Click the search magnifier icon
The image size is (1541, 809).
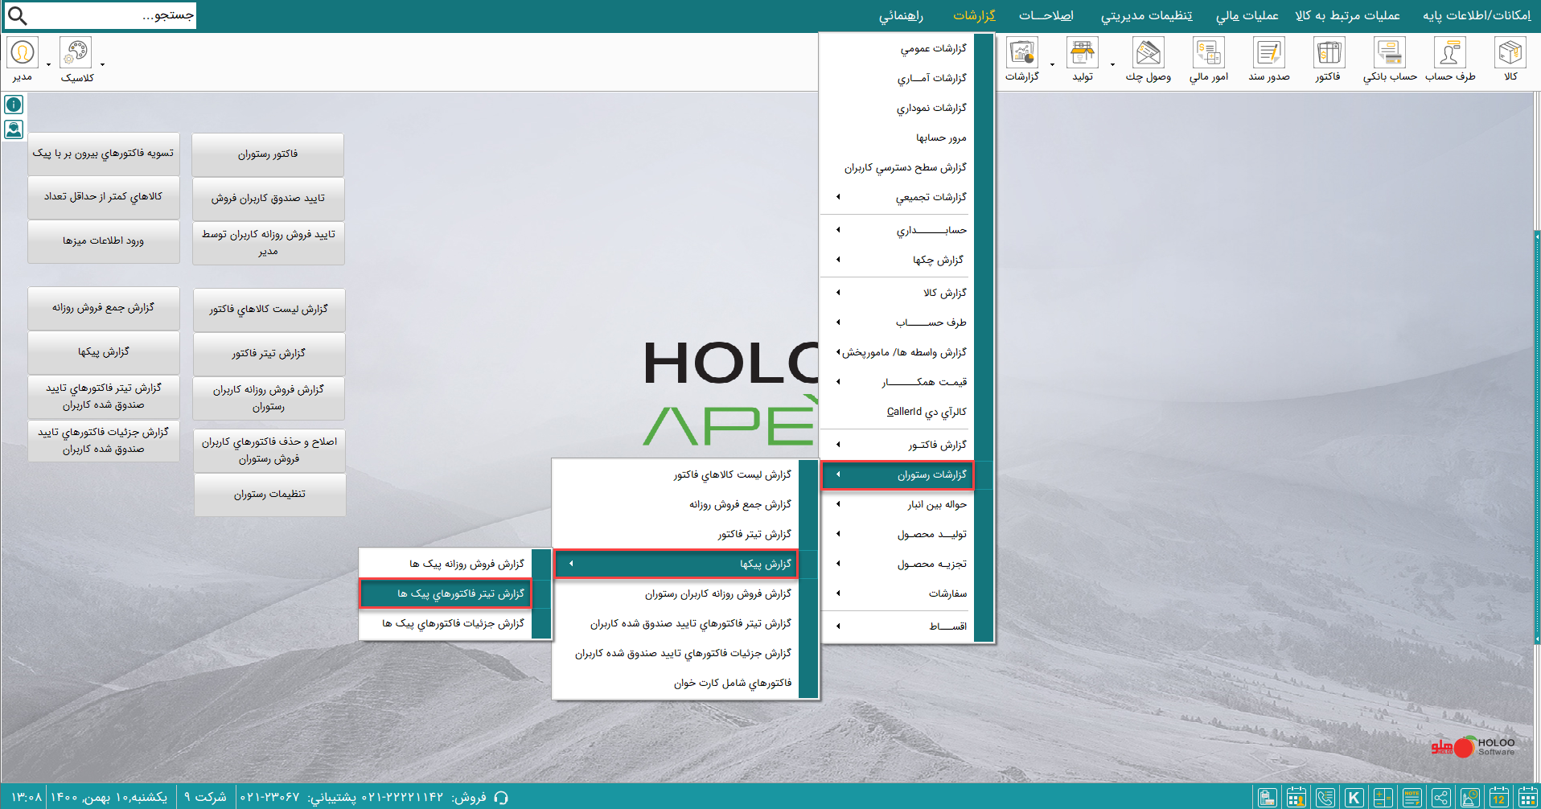coord(17,15)
